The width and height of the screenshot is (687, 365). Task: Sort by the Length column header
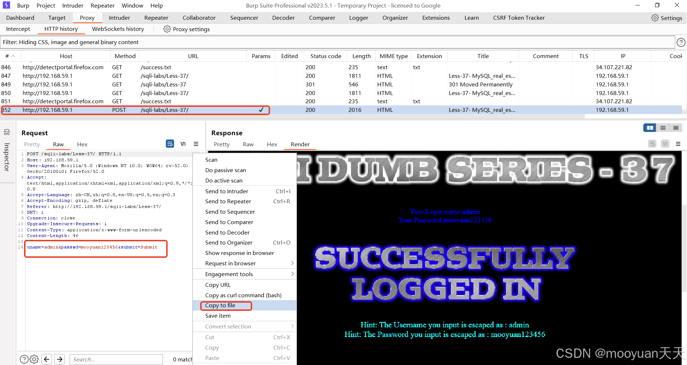pos(361,56)
